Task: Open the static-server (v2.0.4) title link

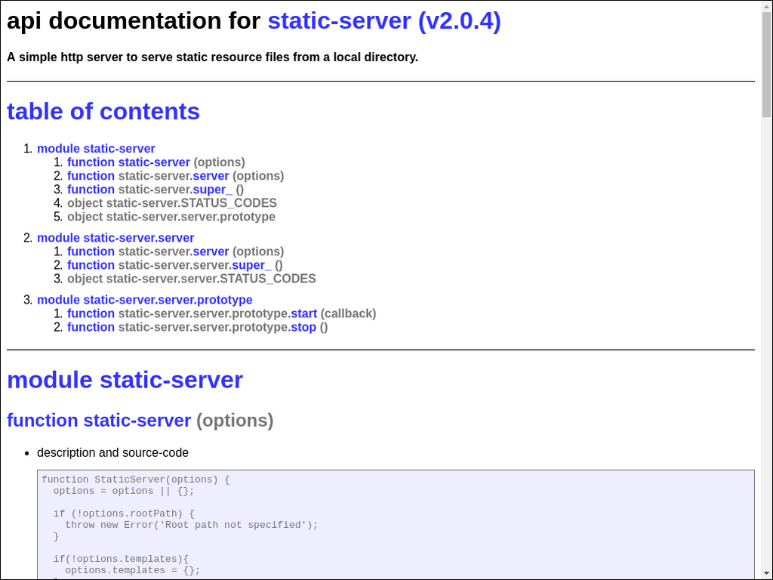Action: coord(383,21)
